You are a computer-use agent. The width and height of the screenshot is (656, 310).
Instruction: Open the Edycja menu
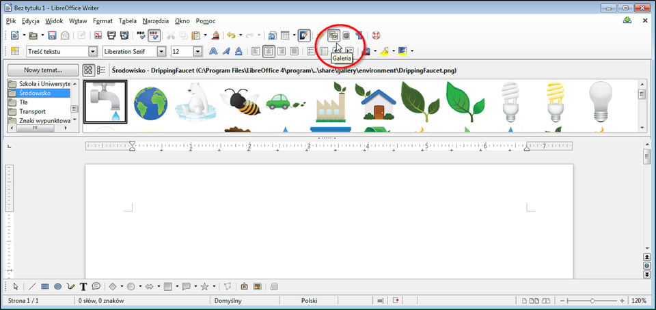pos(31,21)
